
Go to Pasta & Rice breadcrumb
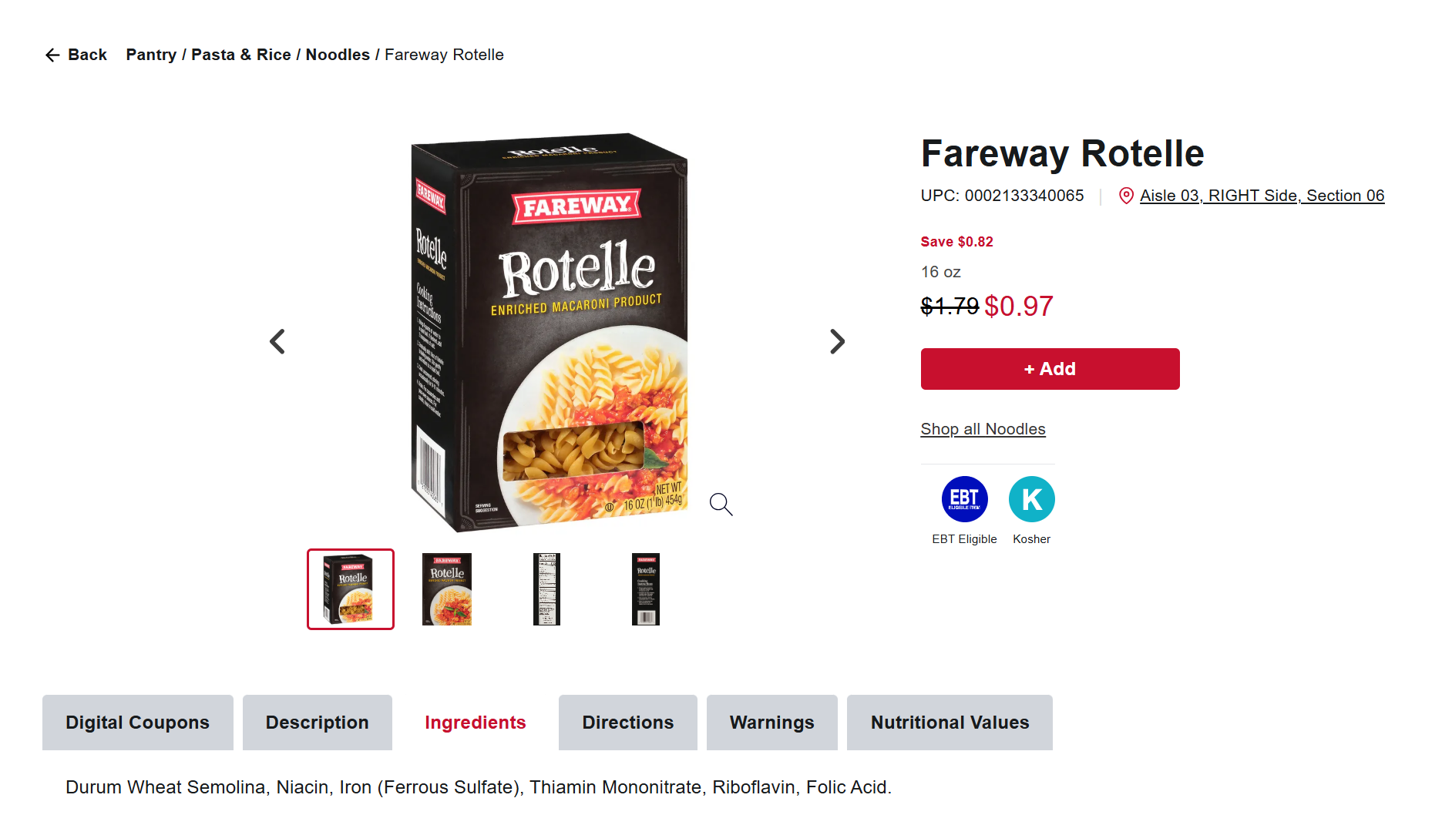pyautogui.click(x=241, y=55)
